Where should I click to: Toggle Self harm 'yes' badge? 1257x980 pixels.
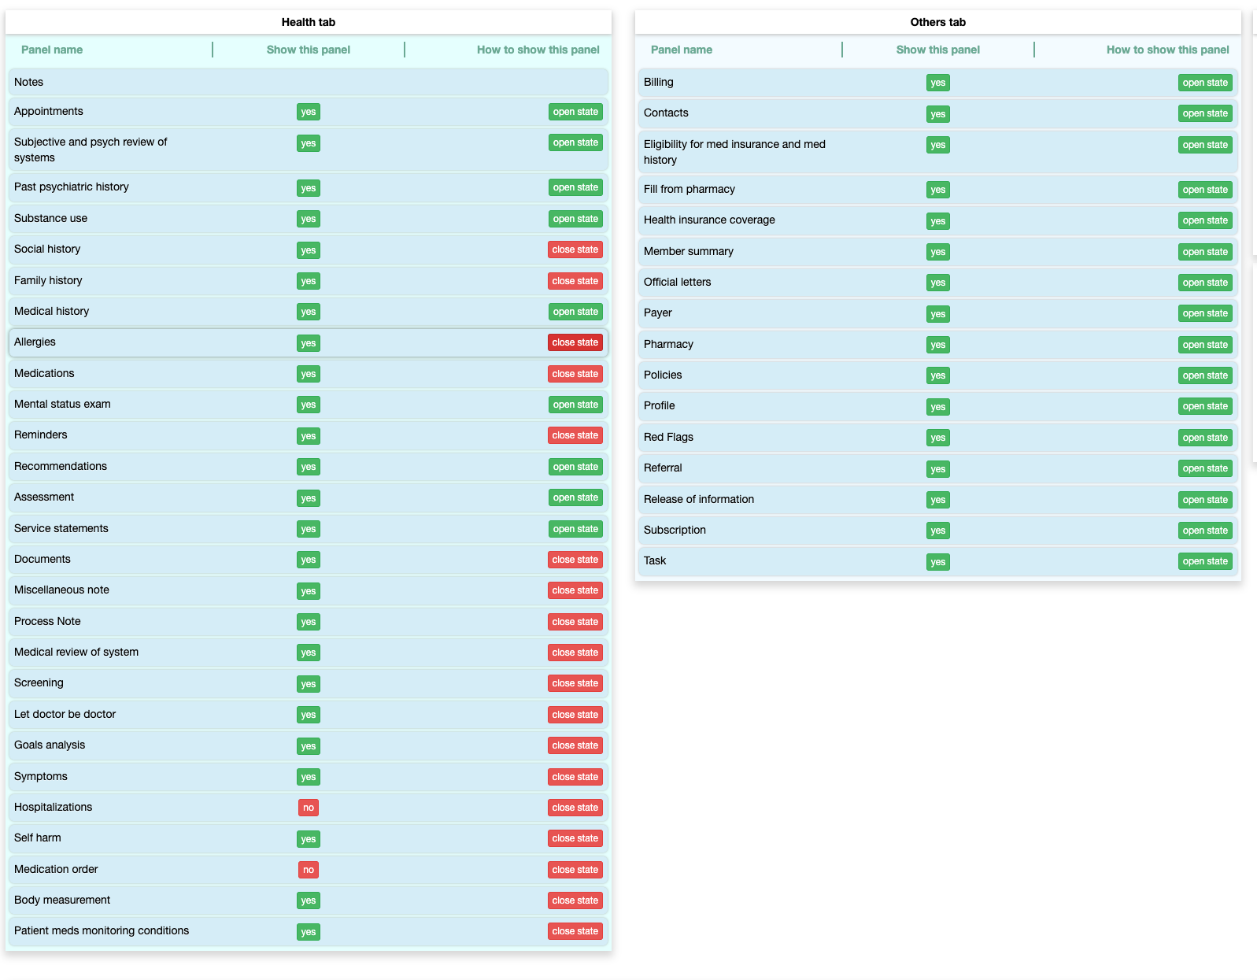(309, 839)
